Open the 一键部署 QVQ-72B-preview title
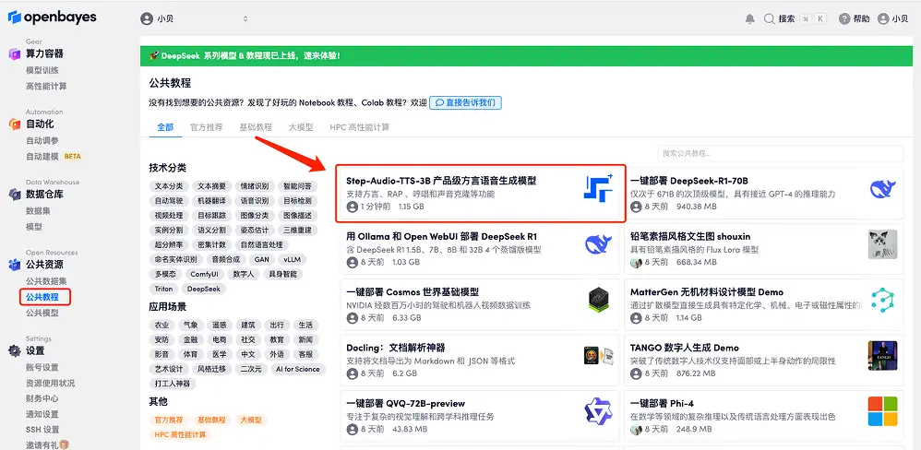 [405, 403]
